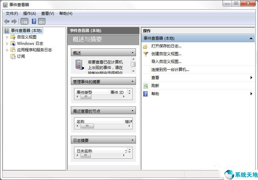Click the 概述 scrollbar up arrow
Screen dimensions: 258x180
(x=133, y=59)
